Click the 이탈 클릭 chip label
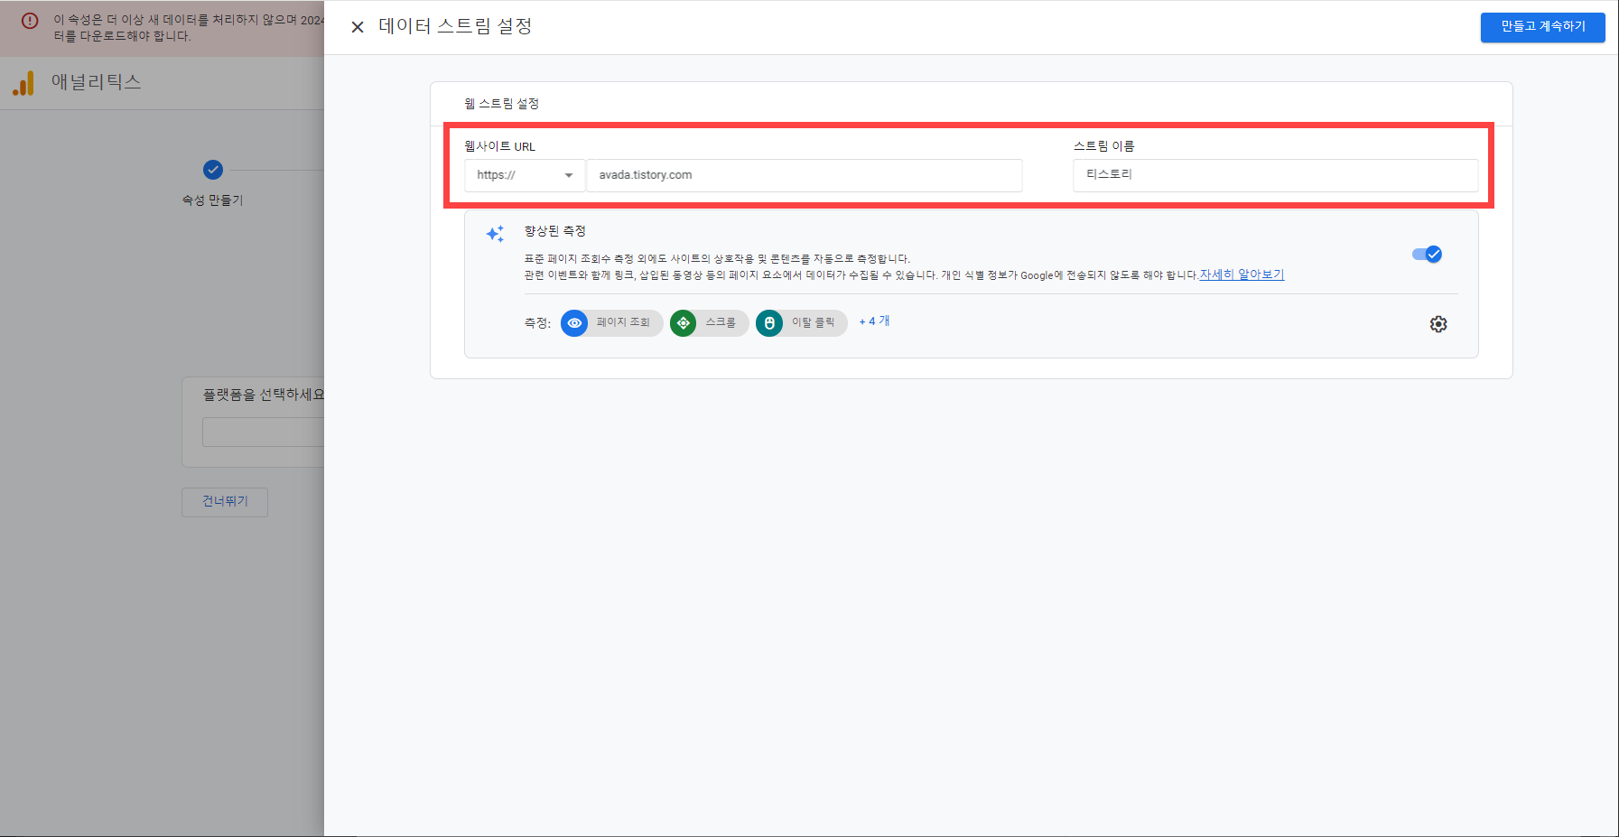1619x837 pixels. [814, 322]
